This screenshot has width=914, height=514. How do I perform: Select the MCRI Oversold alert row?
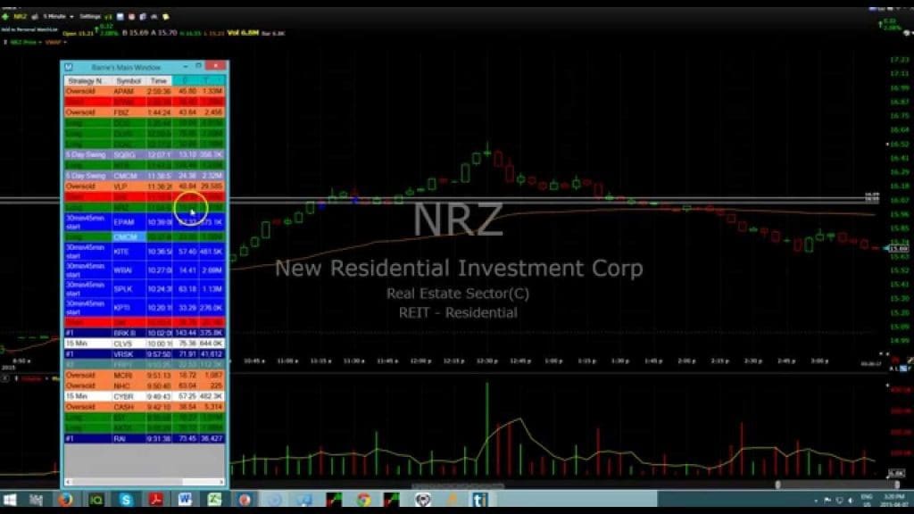click(145, 376)
